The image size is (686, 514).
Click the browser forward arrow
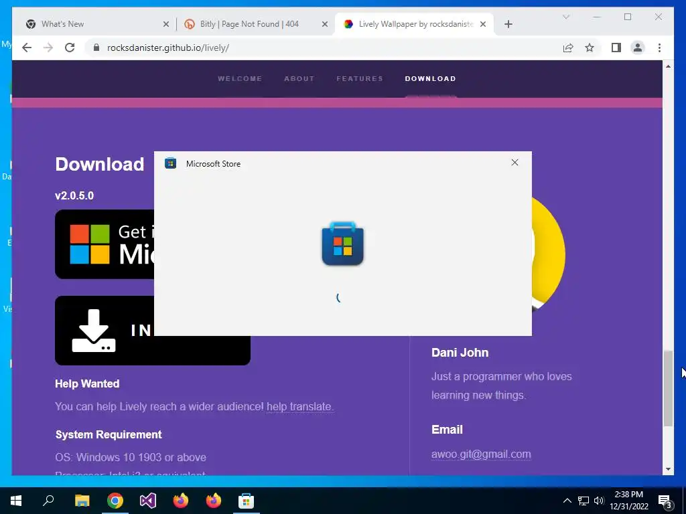(48, 48)
